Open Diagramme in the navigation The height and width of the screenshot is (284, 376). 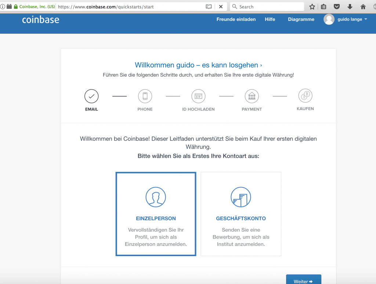(301, 19)
